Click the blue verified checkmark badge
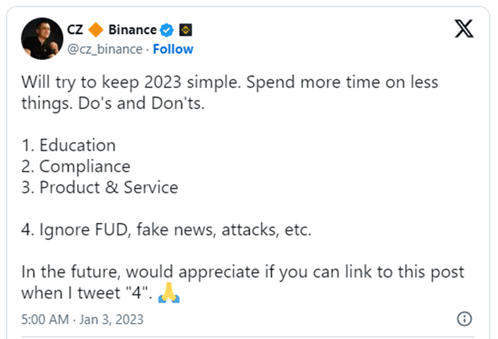The width and height of the screenshot is (498, 339). coord(167,30)
